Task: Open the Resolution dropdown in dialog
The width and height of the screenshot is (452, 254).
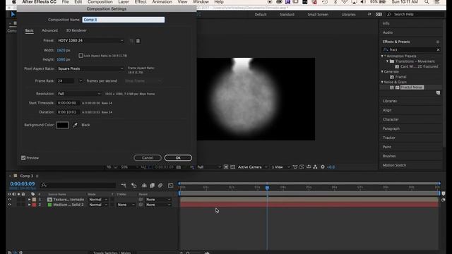Action: [x=79, y=94]
